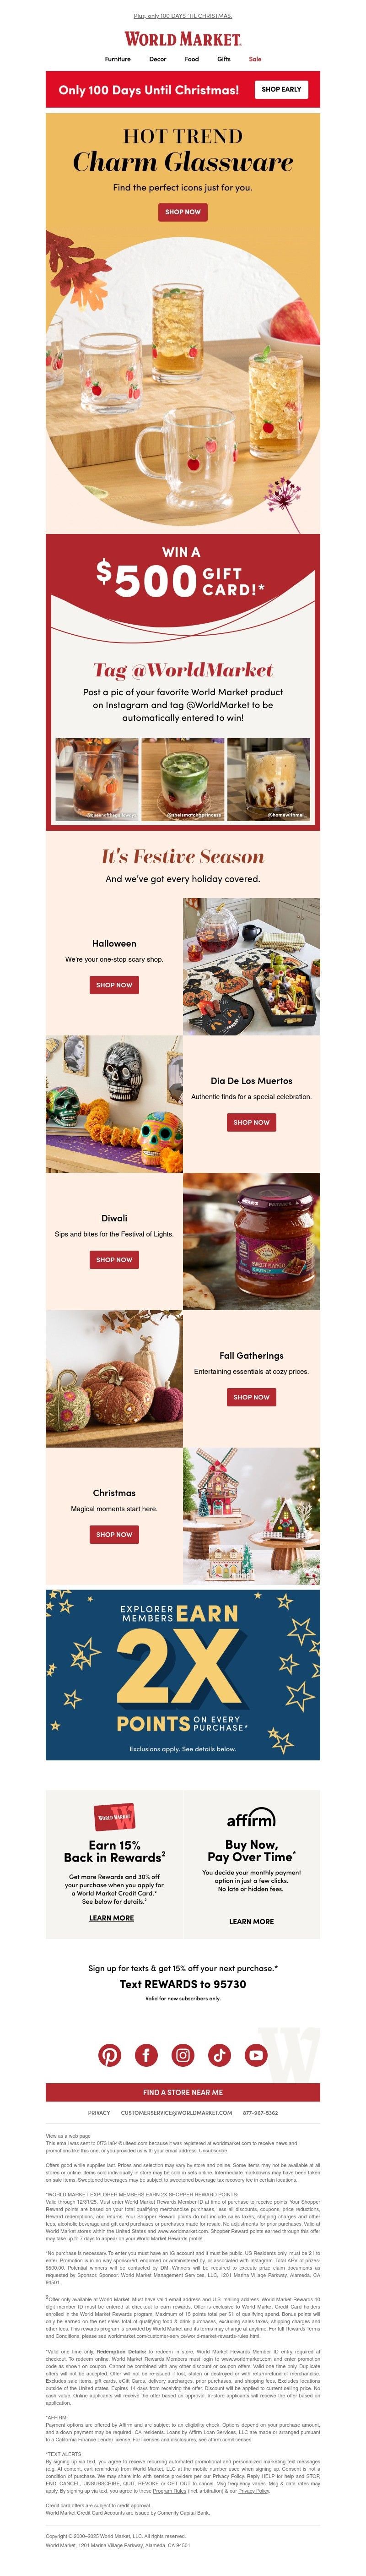This screenshot has height=2576, width=366.
Task: Open the Instagram social icon
Action: pyautogui.click(x=183, y=2054)
